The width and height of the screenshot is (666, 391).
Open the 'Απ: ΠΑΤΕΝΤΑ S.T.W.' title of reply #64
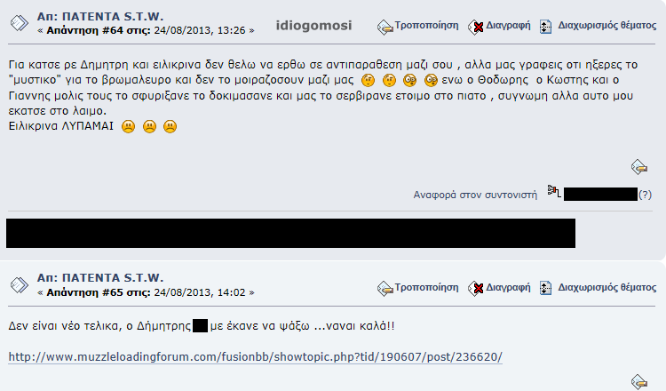[x=100, y=17]
